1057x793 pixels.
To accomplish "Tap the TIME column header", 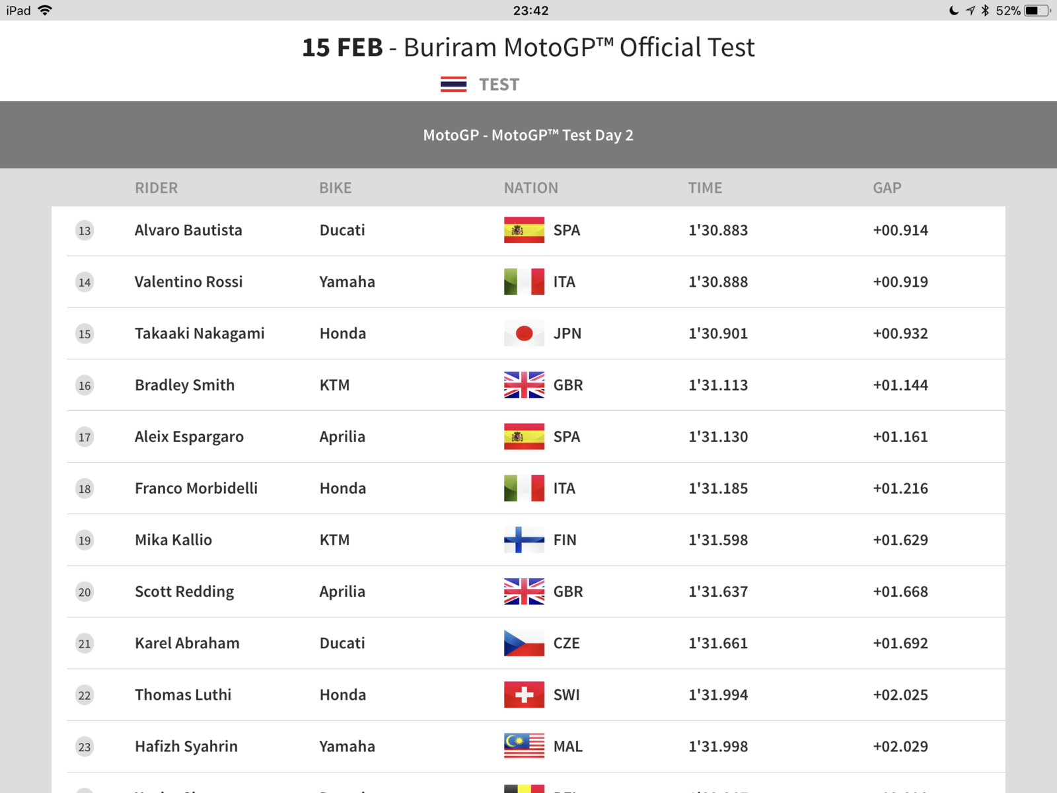I will (x=705, y=188).
